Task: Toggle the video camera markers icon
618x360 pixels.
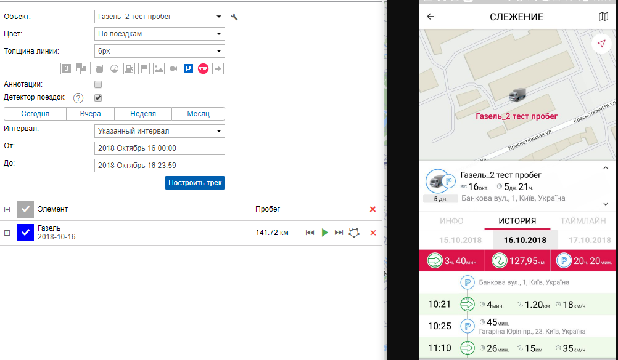Action: pos(174,69)
